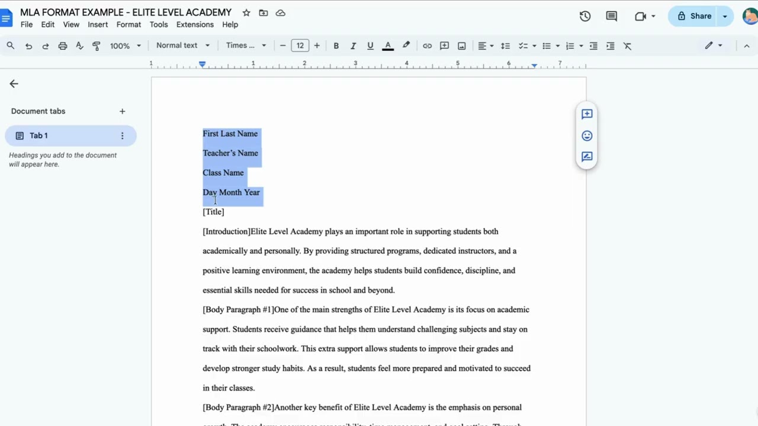Collapse the toolbar with the up chevron
Screen dimensions: 758x426
coord(746,46)
